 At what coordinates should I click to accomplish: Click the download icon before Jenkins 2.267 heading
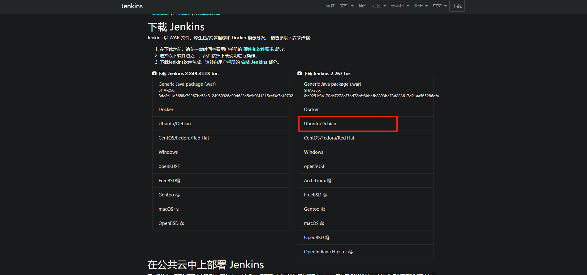(x=300, y=73)
